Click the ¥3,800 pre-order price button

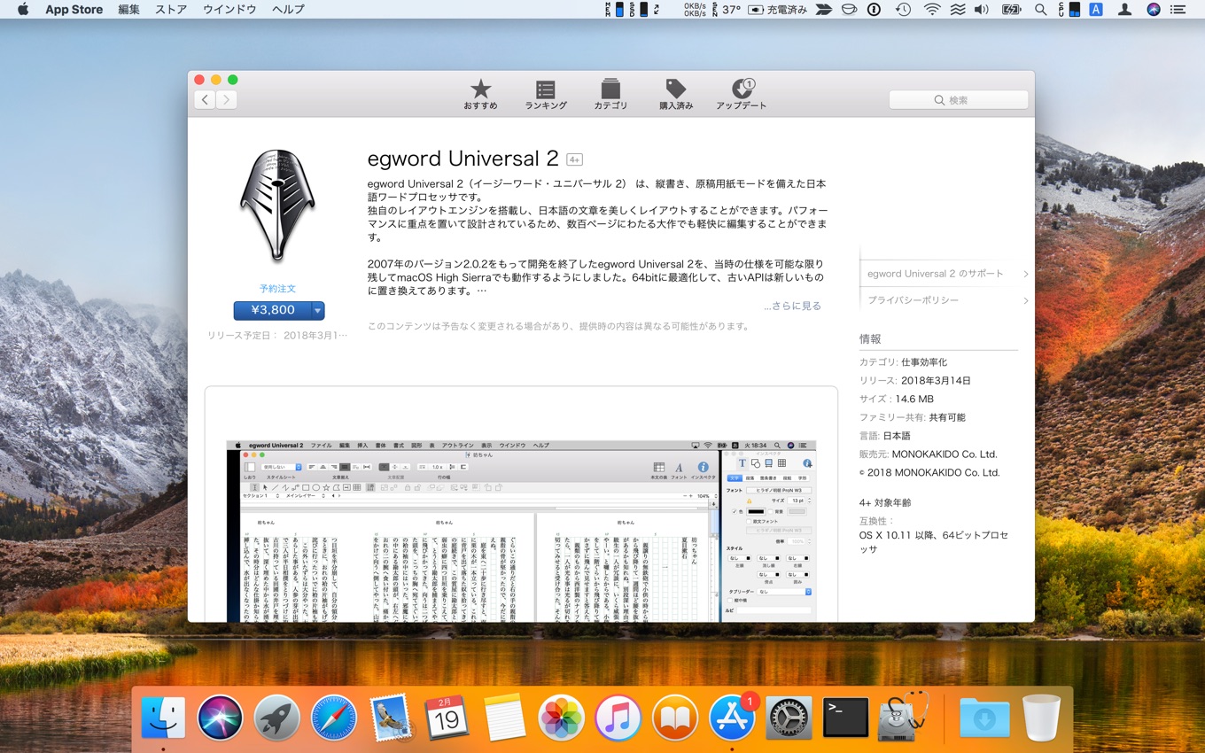coord(273,310)
